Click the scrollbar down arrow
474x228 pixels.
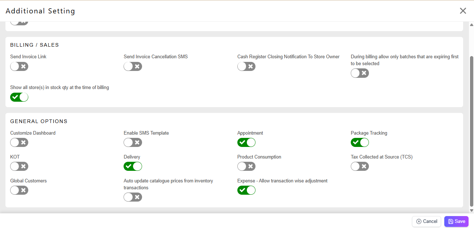point(471,210)
